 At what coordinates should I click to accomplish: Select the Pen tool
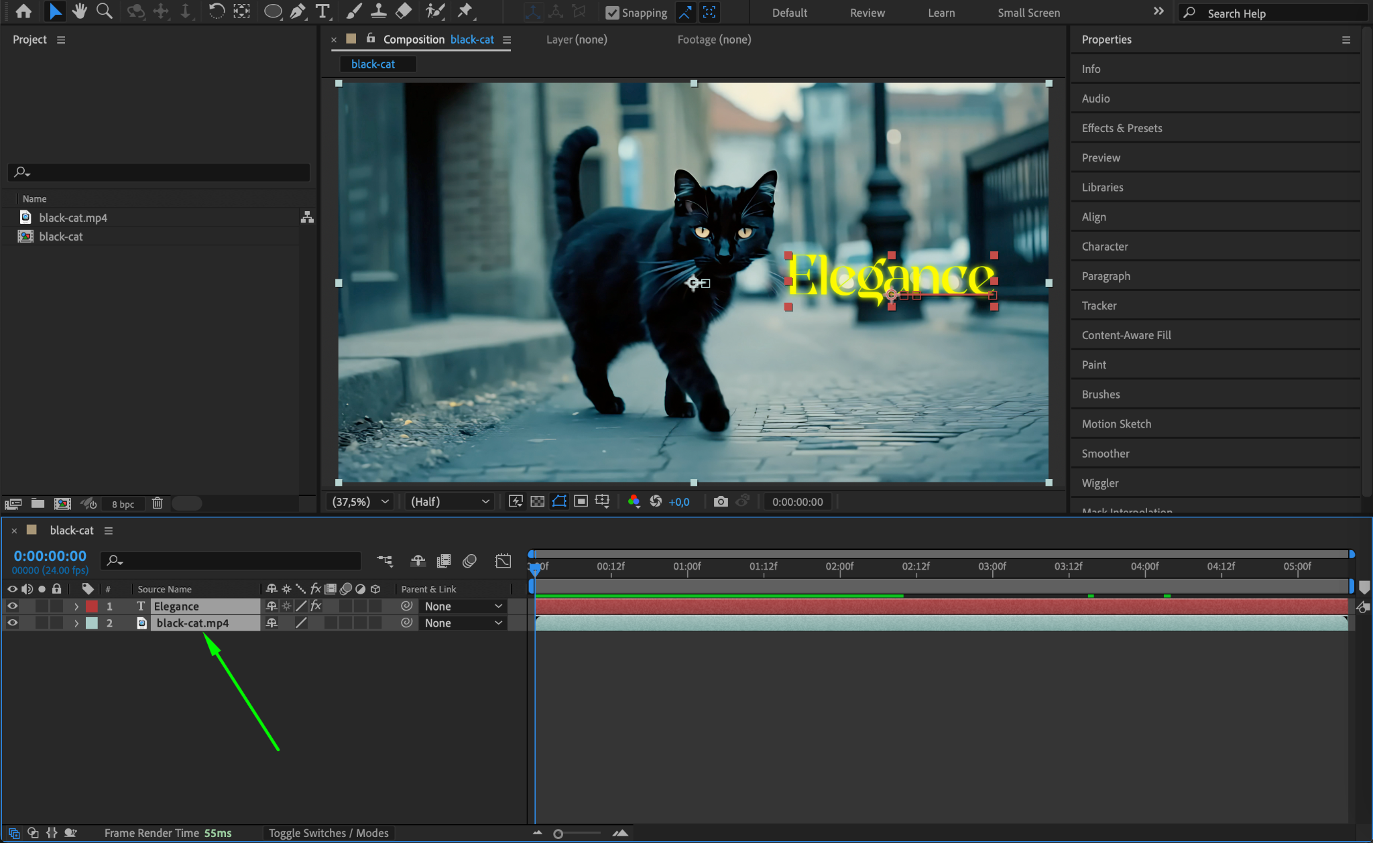(x=298, y=11)
